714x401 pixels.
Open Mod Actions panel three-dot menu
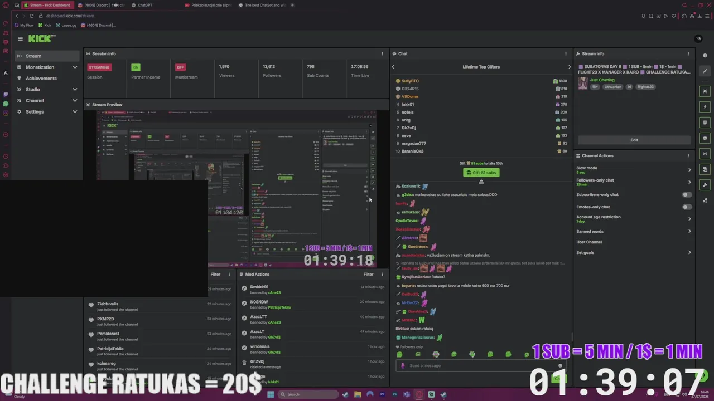(x=382, y=275)
